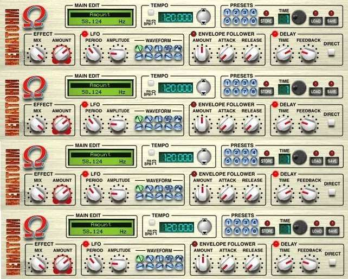348x279 pixels.
Task: Select triangle waveform in second instance
Action: pyautogui.click(x=149, y=119)
